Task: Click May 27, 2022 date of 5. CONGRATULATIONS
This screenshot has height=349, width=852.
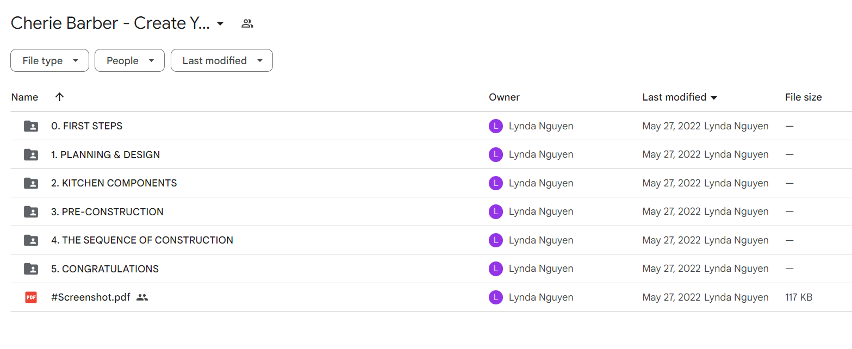Action: (671, 269)
